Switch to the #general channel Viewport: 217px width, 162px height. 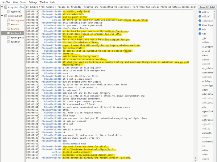[x=16, y=11]
